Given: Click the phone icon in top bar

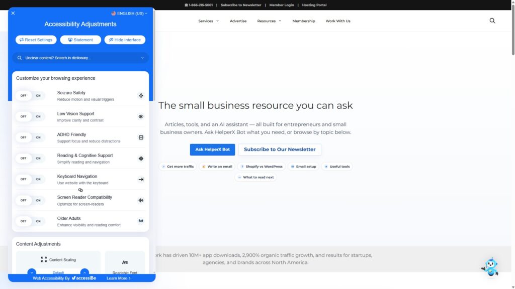Looking at the screenshot, I should point(186,5).
